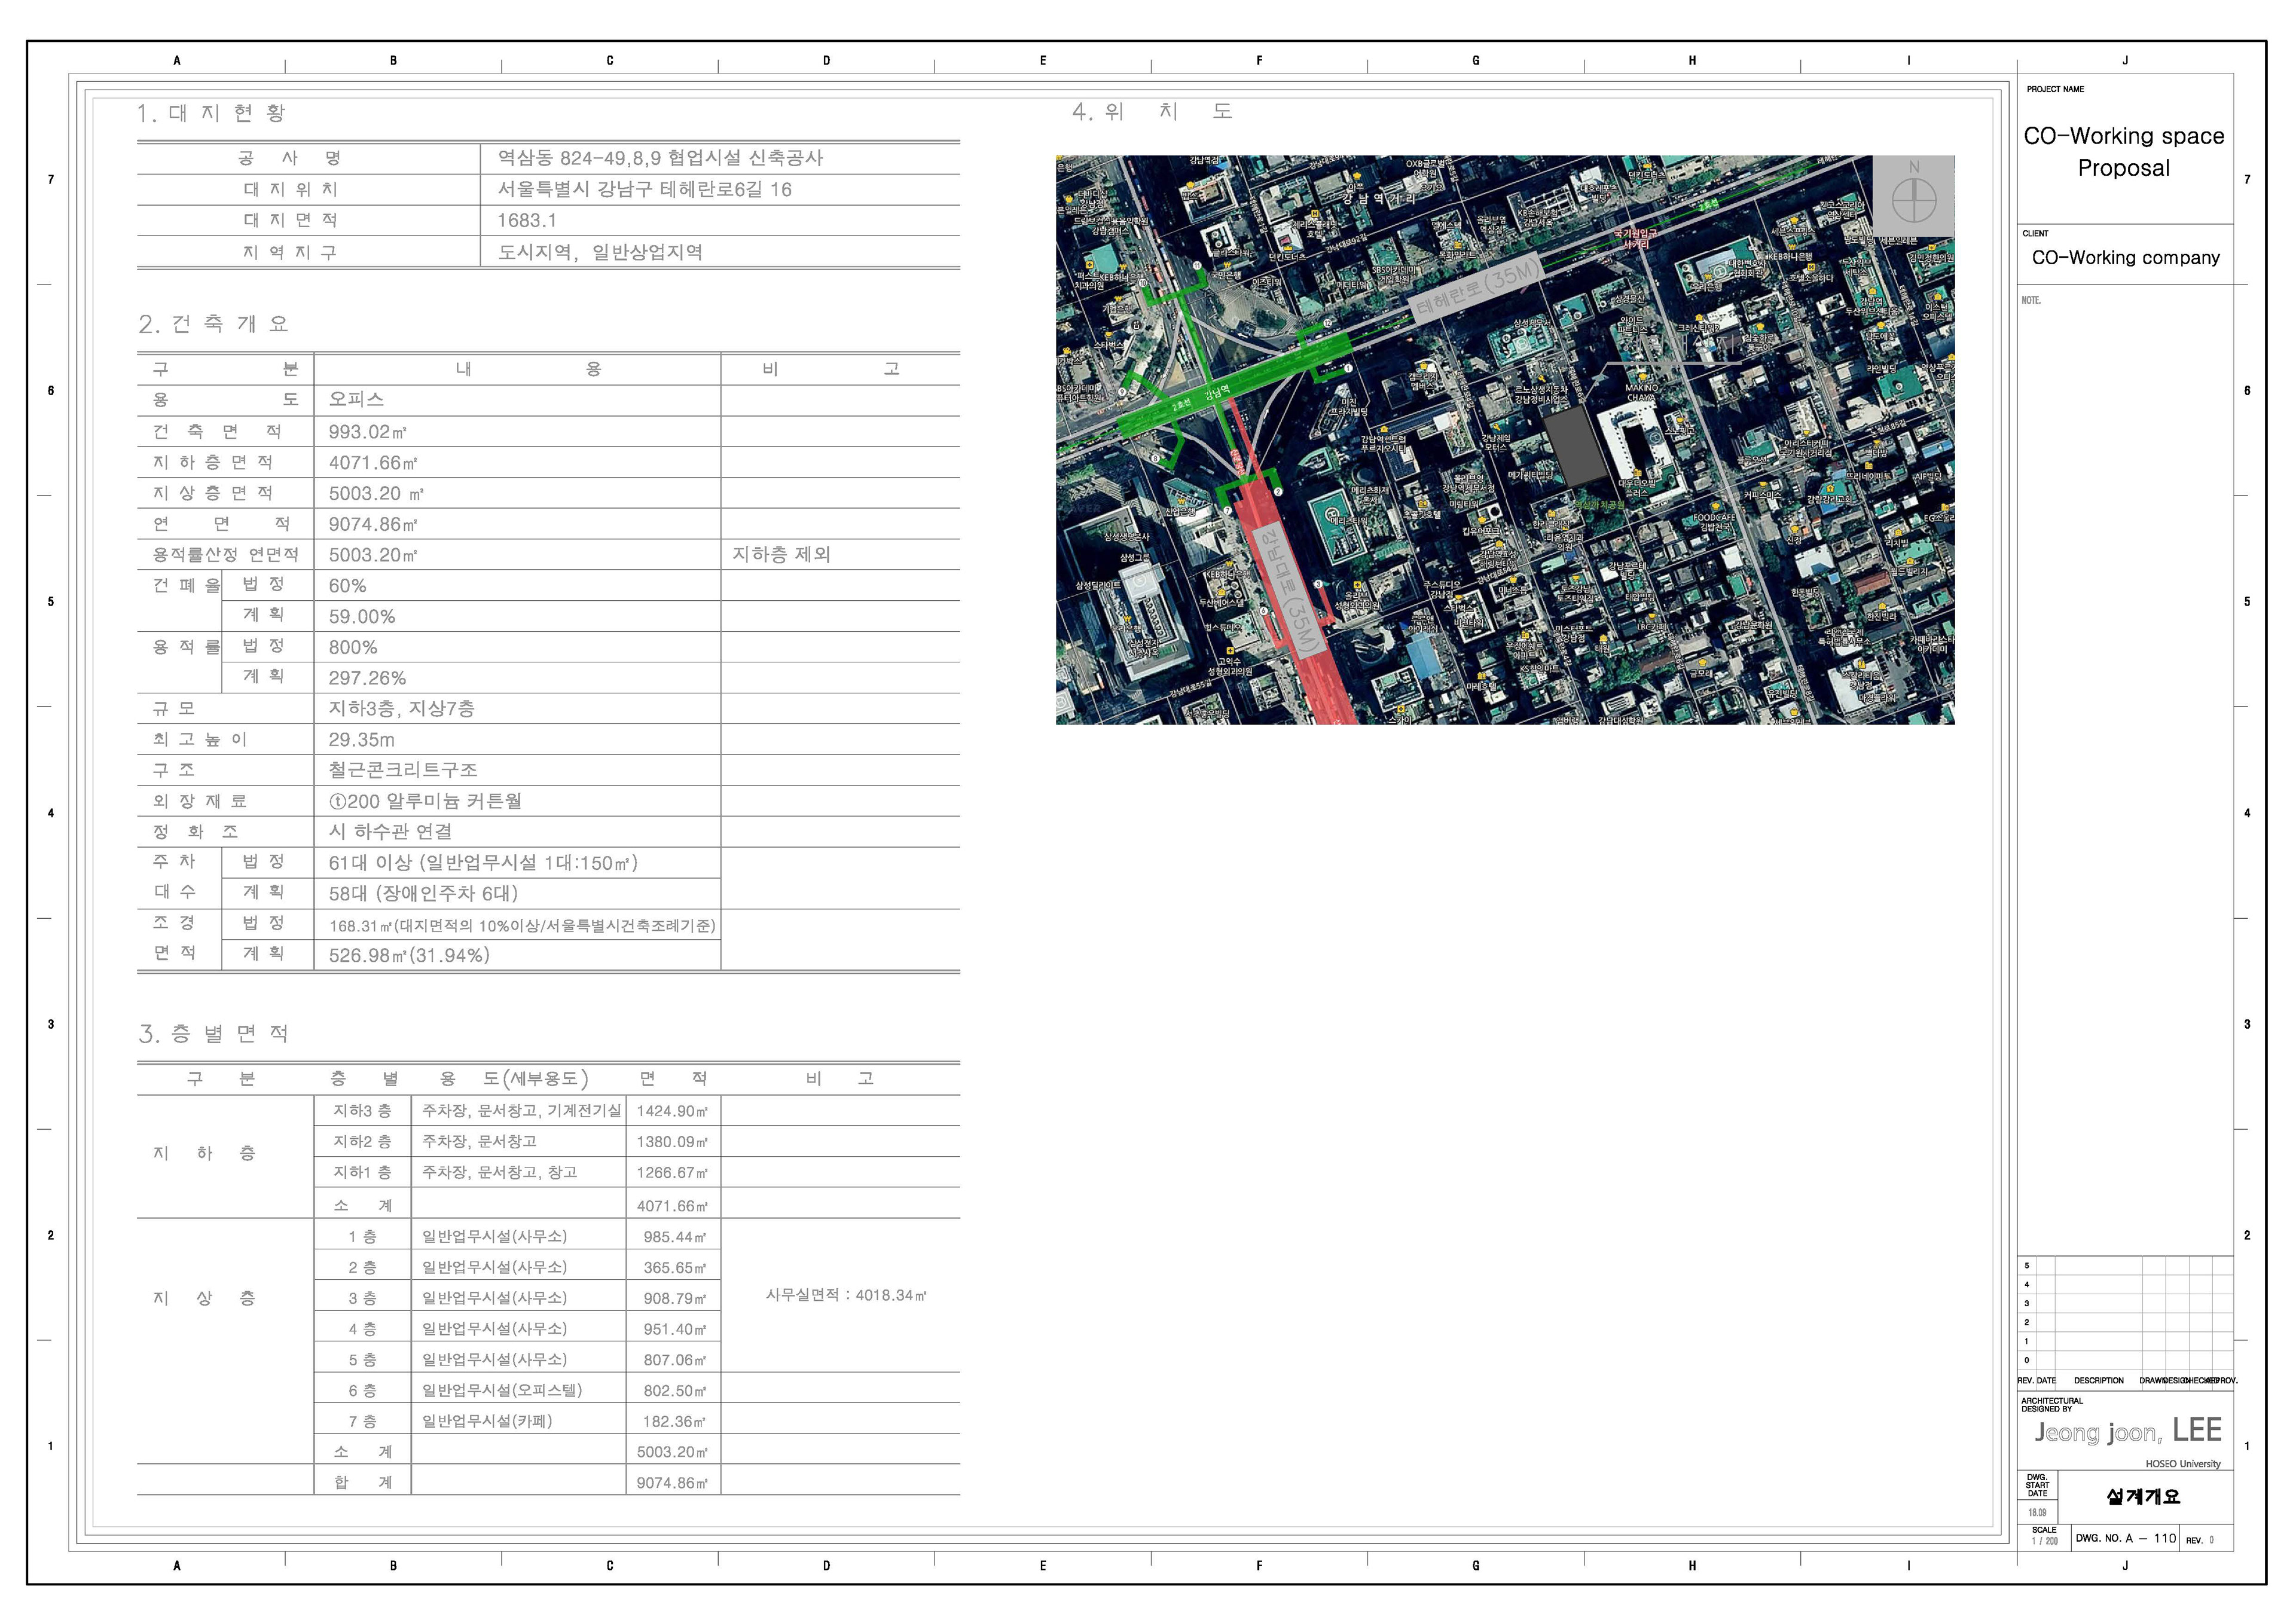Click exit 3 circle marker on map
The image size is (2296, 1623).
click(1318, 584)
